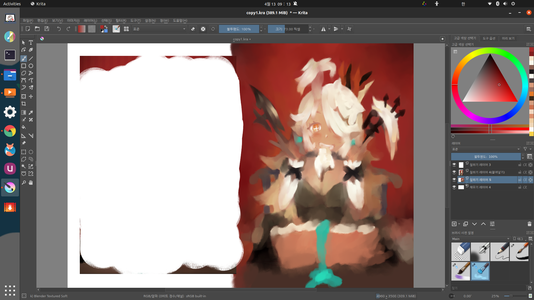Hide layer 칠하기 레이어 5
Image resolution: width=534 pixels, height=300 pixels.
(x=454, y=180)
